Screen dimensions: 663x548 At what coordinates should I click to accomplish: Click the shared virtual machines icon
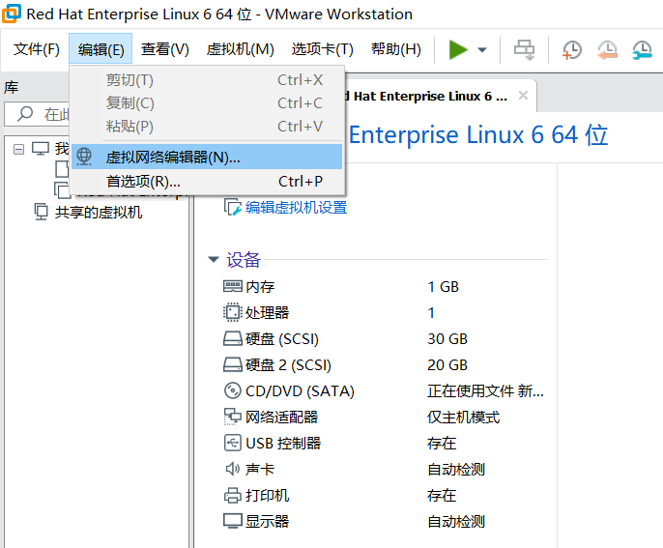[41, 212]
